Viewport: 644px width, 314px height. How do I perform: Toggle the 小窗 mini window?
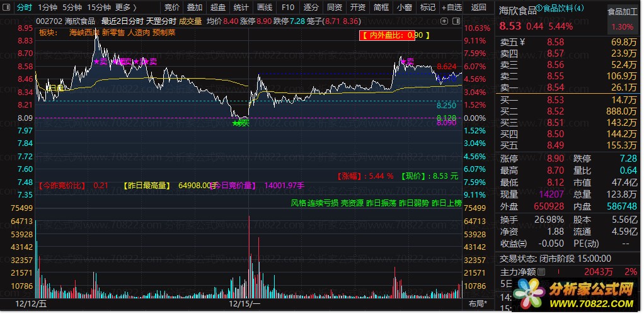tap(405, 8)
